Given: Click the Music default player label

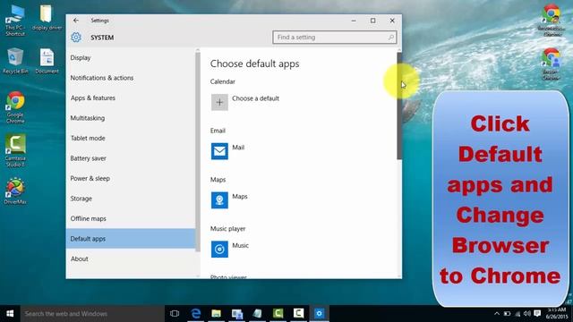Looking at the screenshot, I should (x=241, y=245).
